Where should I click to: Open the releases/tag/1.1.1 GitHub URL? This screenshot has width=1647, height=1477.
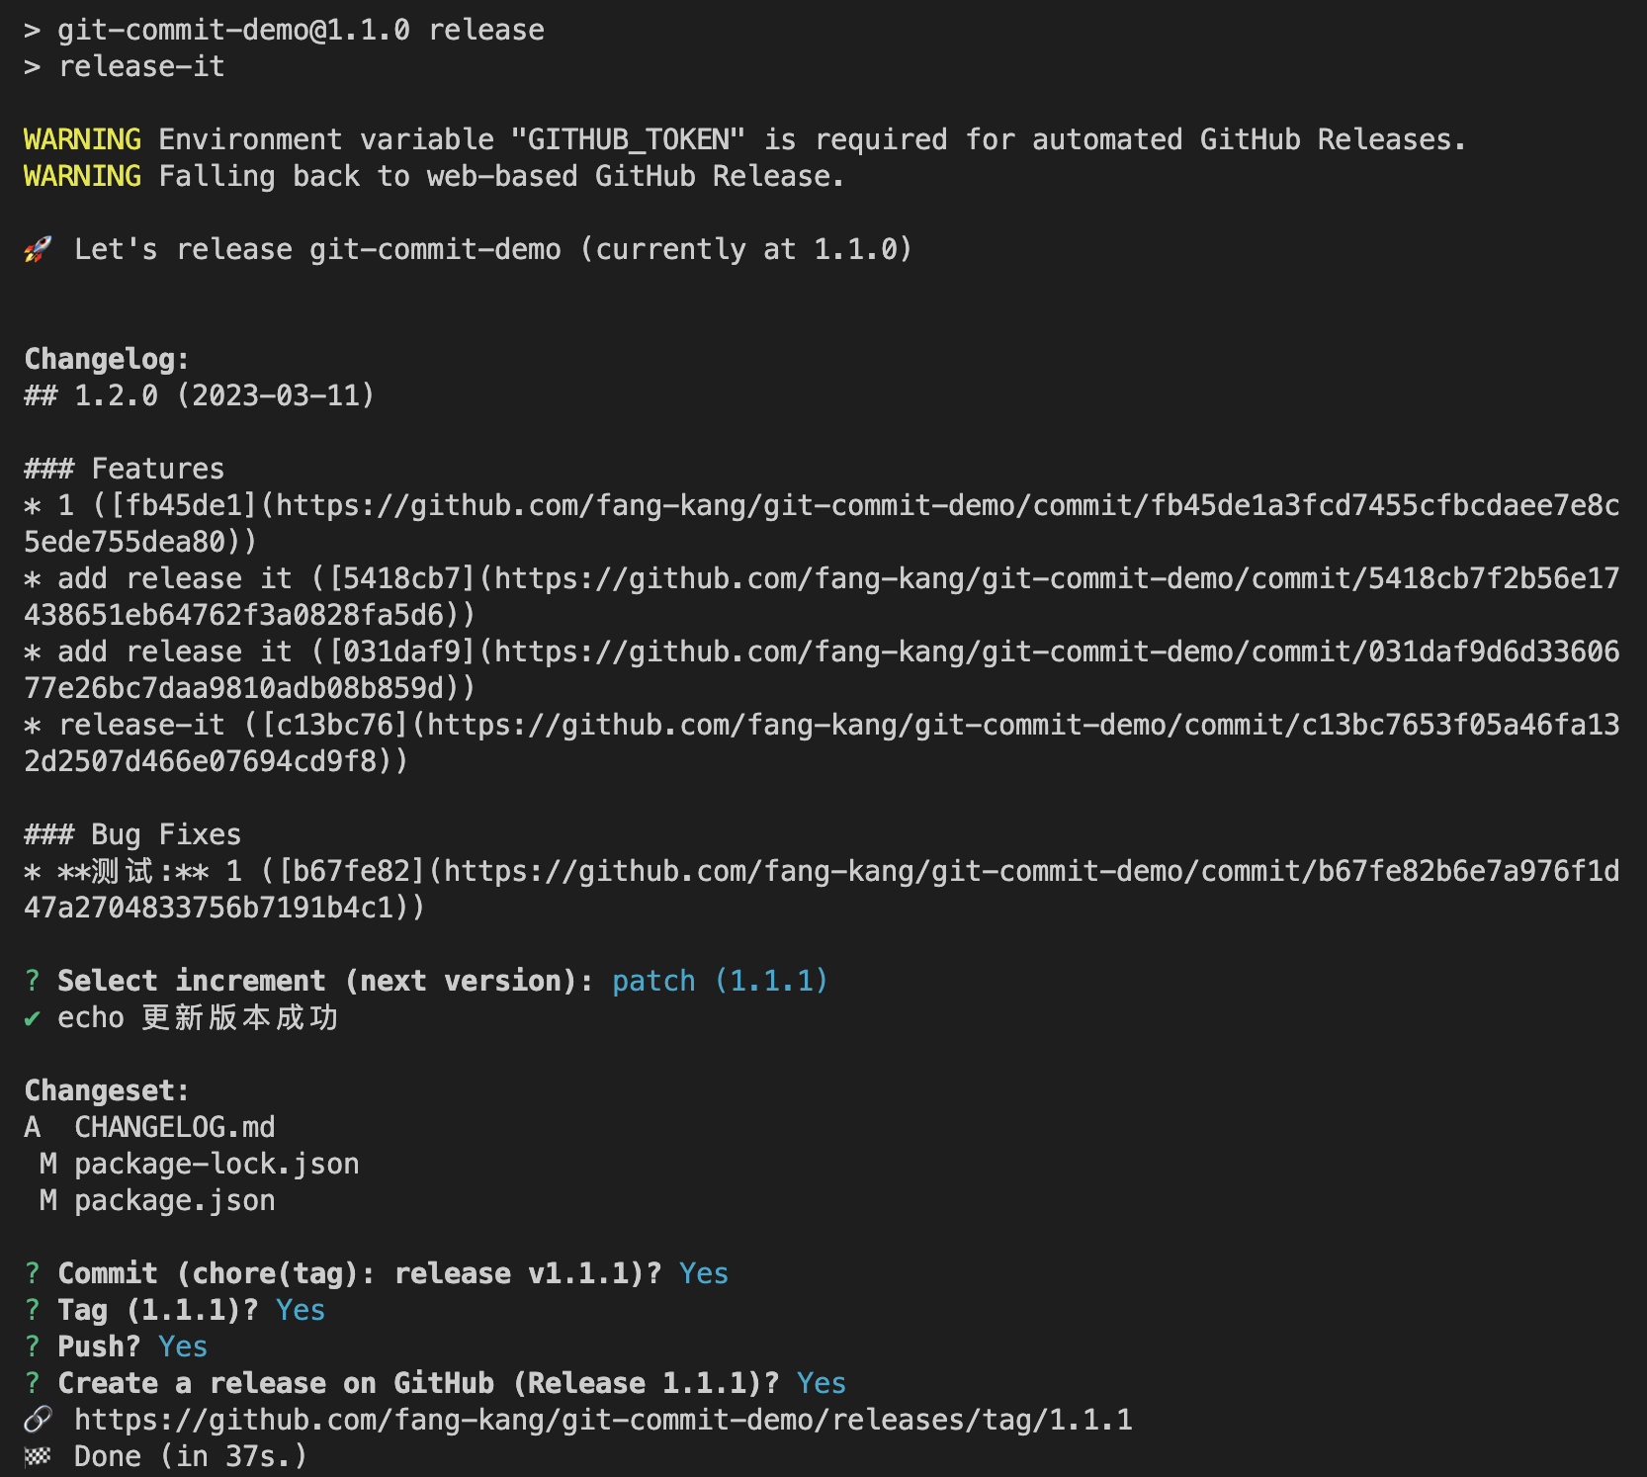click(603, 1421)
